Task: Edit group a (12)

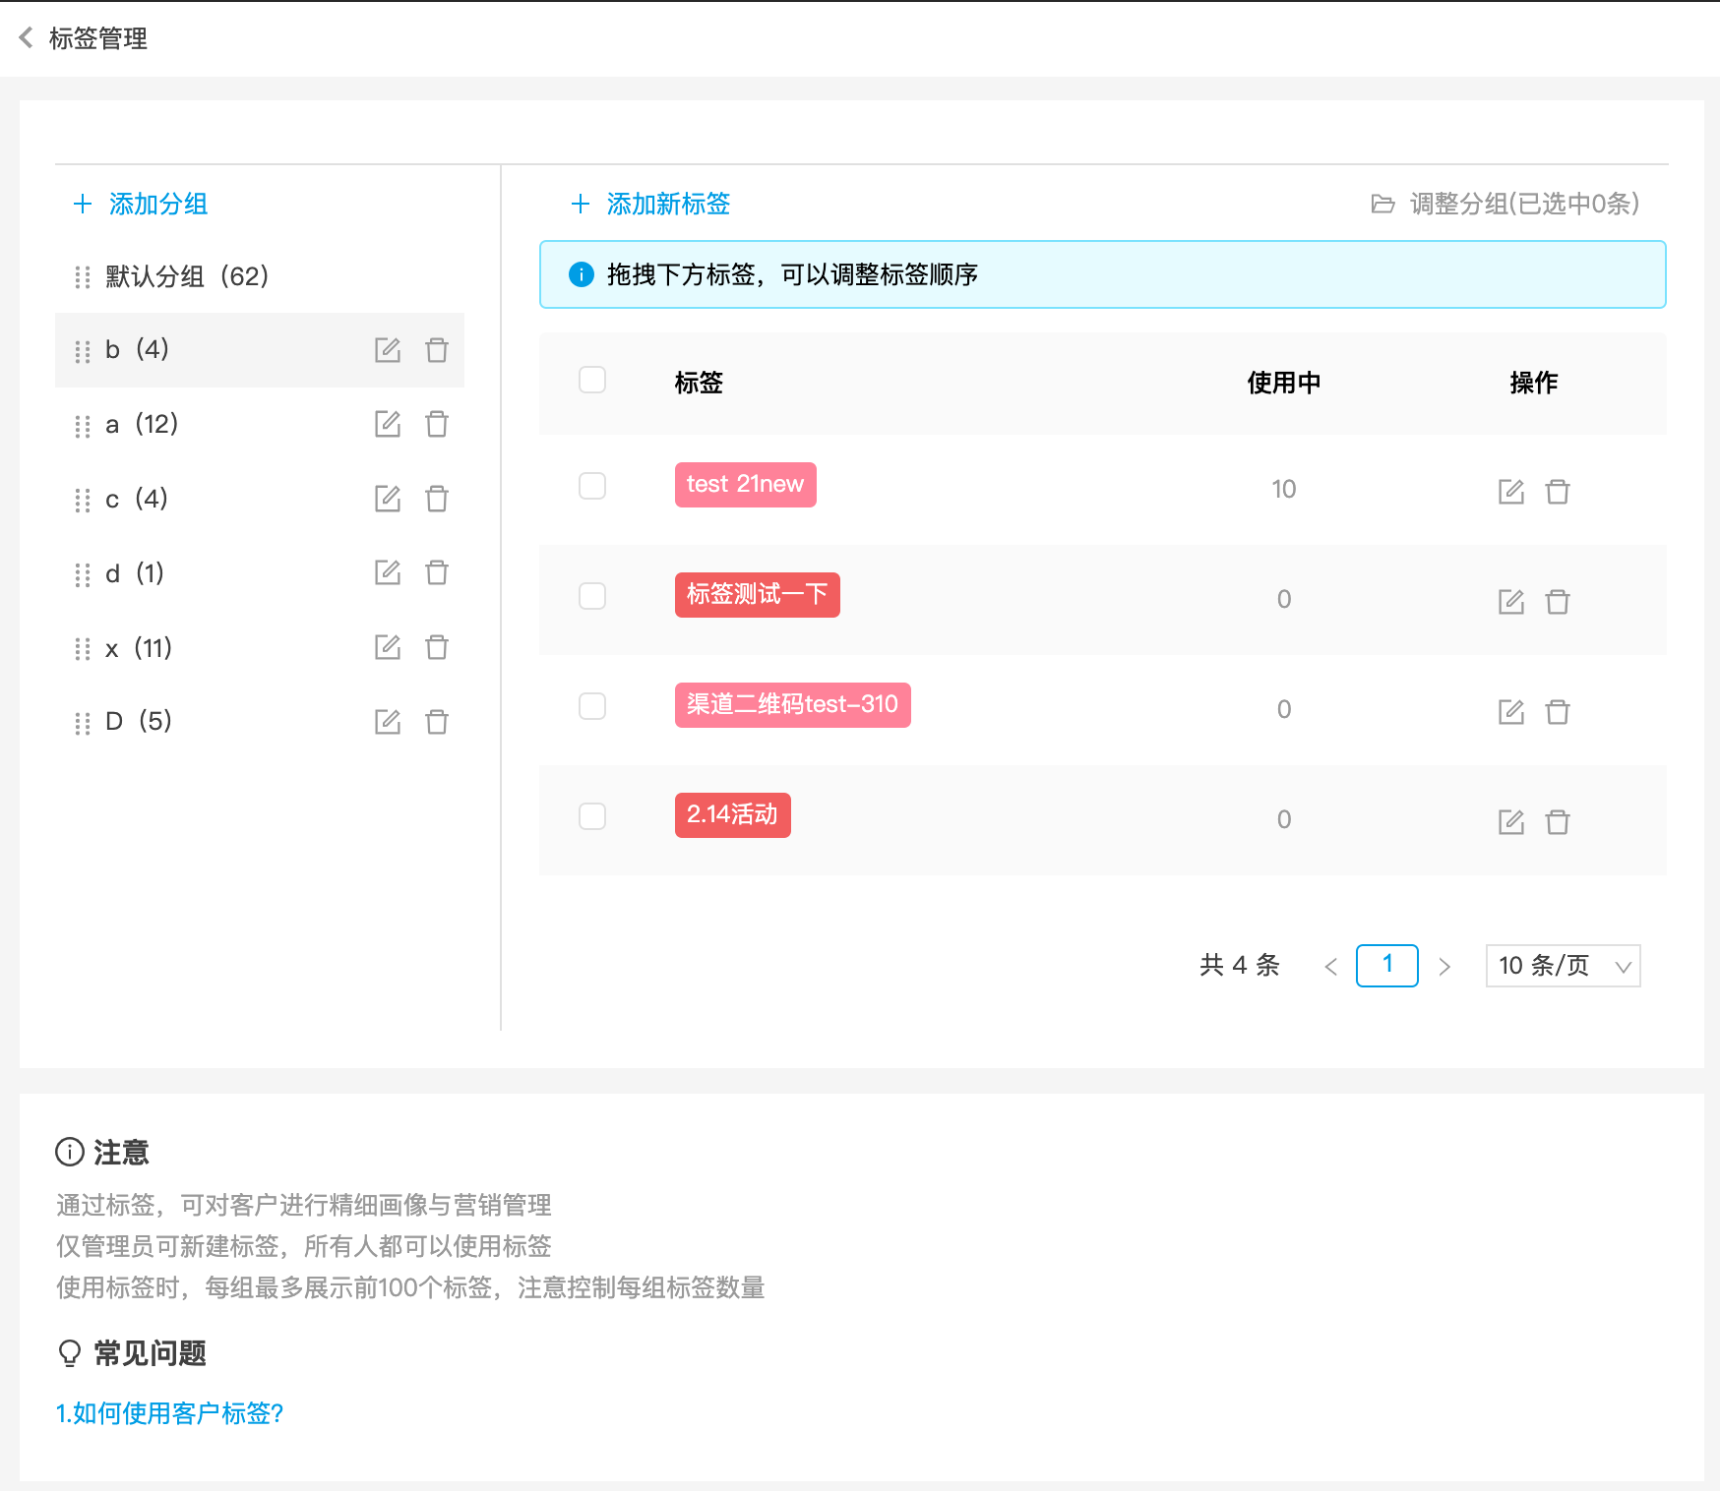Action: click(x=388, y=424)
